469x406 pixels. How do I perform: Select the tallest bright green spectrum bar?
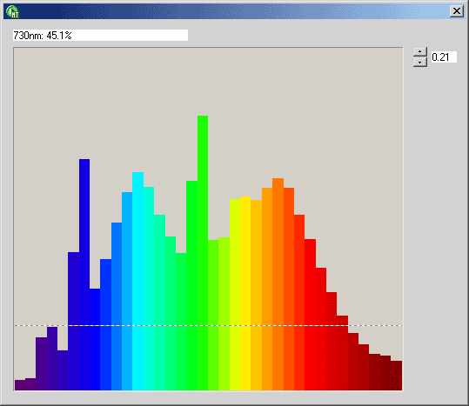[203, 253]
